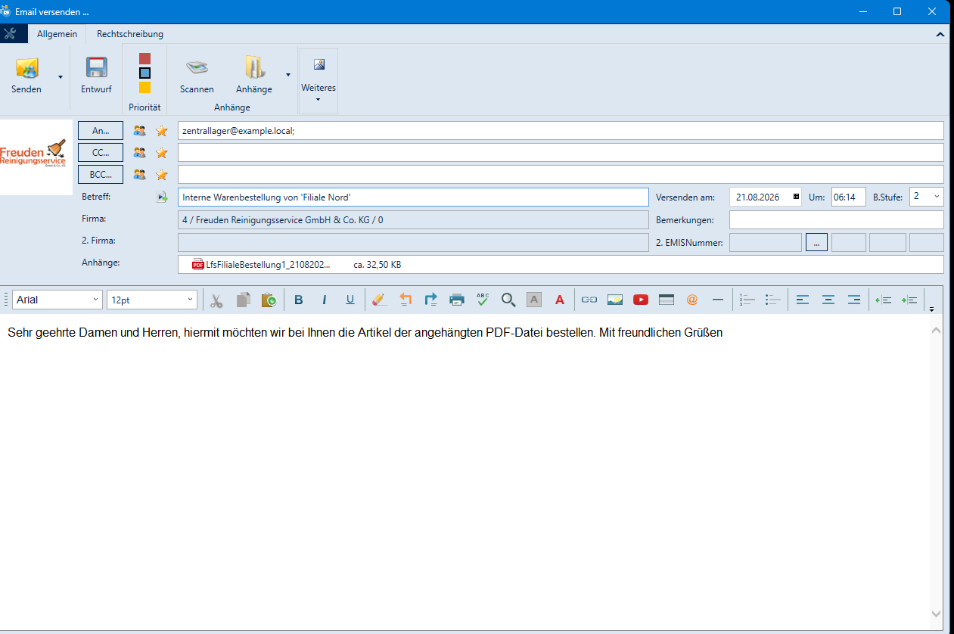Click the eraser clear-formatting icon
The height and width of the screenshot is (634, 954).
click(380, 300)
